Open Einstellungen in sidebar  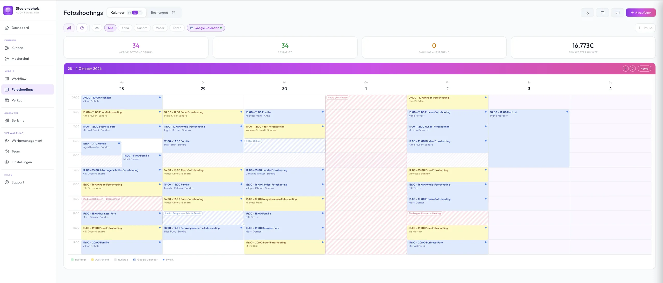[x=28, y=162]
